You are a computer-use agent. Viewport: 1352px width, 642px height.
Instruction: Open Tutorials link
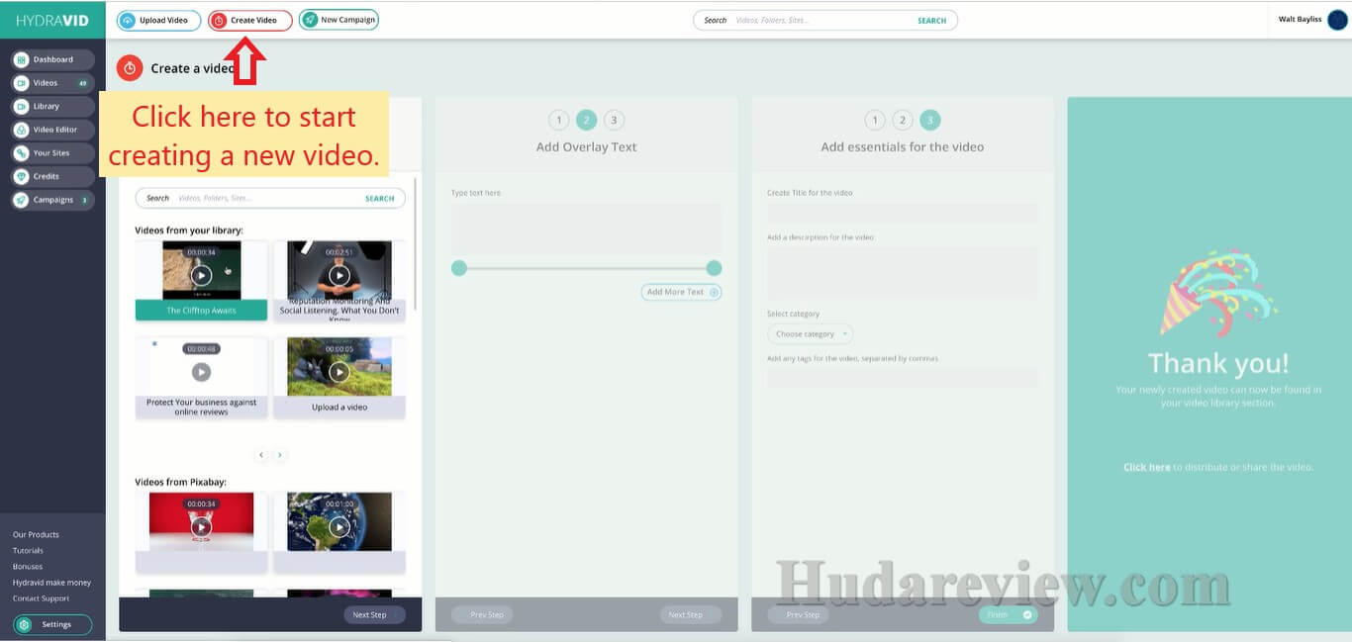[x=28, y=550]
